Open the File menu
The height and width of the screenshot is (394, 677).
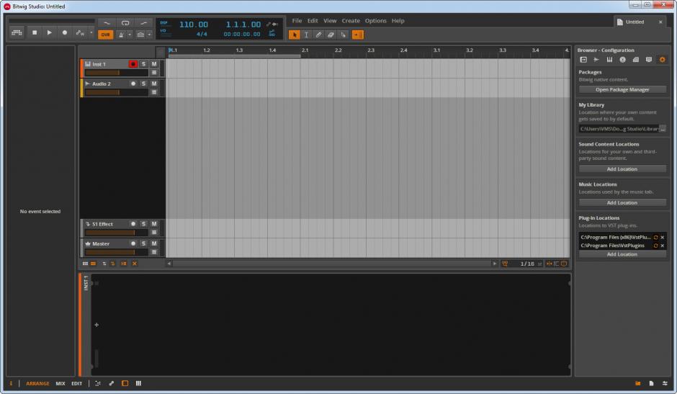[297, 21]
